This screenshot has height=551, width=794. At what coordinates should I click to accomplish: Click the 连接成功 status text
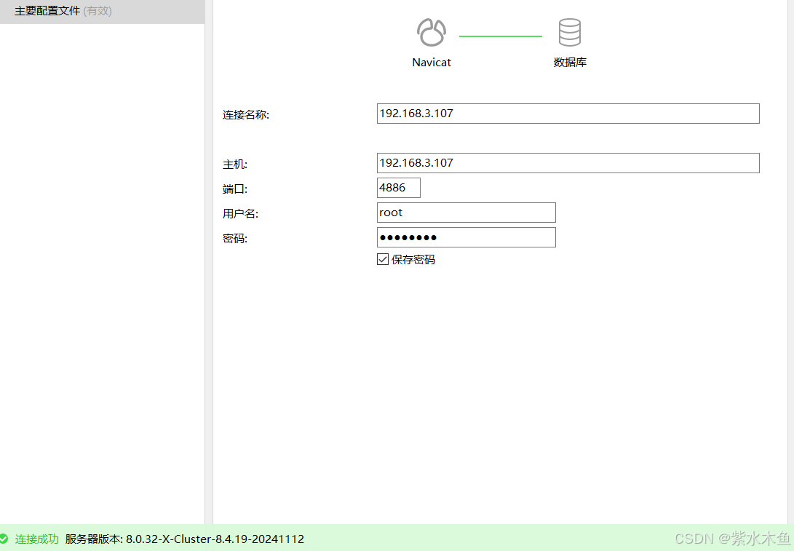tap(37, 539)
